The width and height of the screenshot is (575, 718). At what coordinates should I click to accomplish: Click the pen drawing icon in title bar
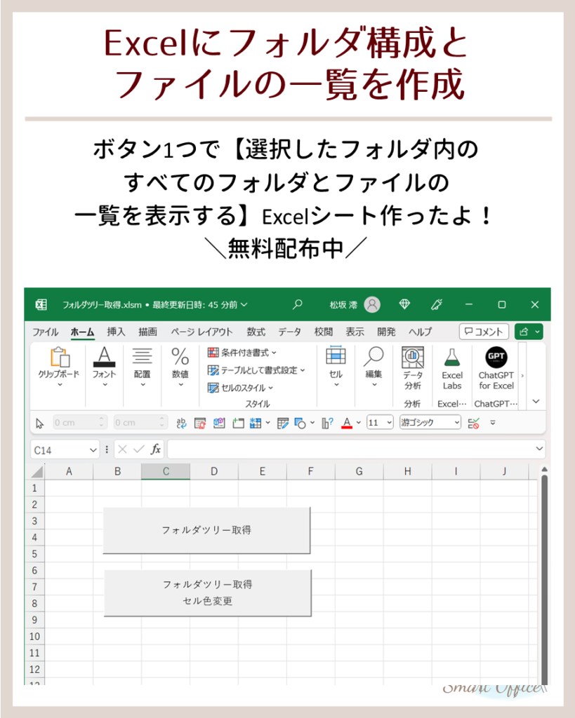(437, 304)
